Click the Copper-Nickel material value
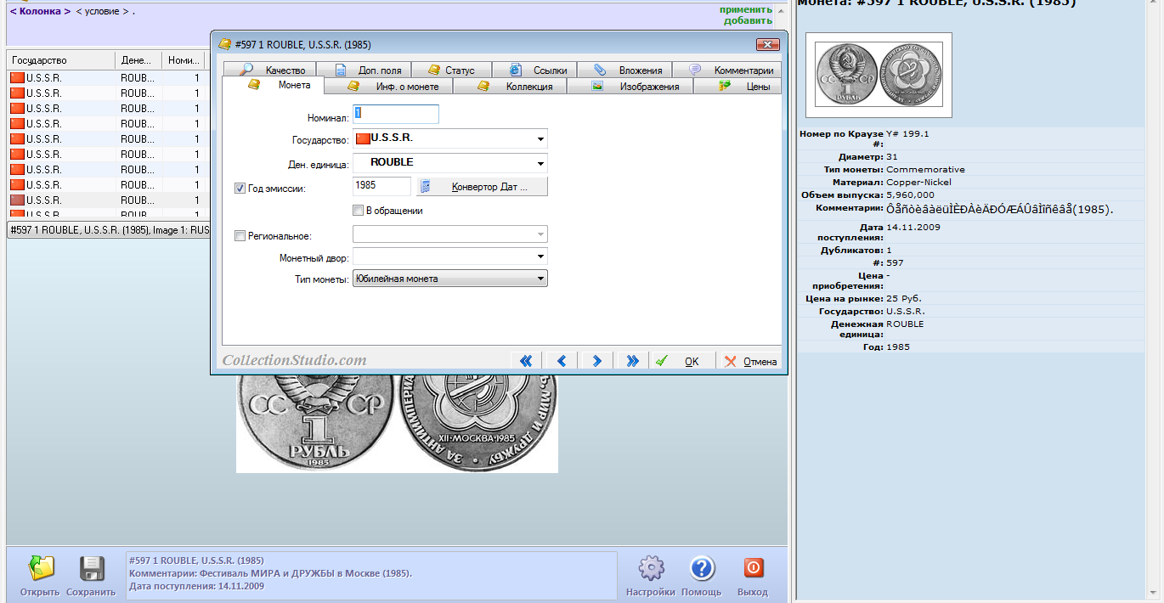Image resolution: width=1164 pixels, height=603 pixels. click(918, 182)
